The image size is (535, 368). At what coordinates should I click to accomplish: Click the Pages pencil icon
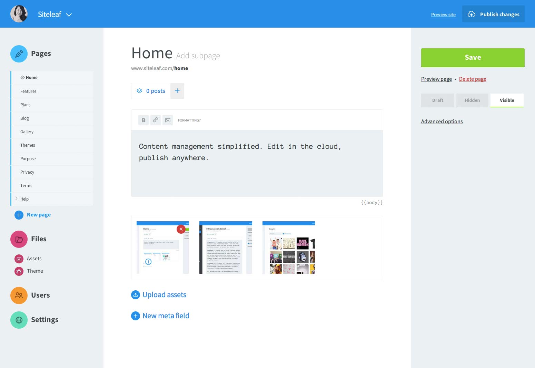coord(19,54)
